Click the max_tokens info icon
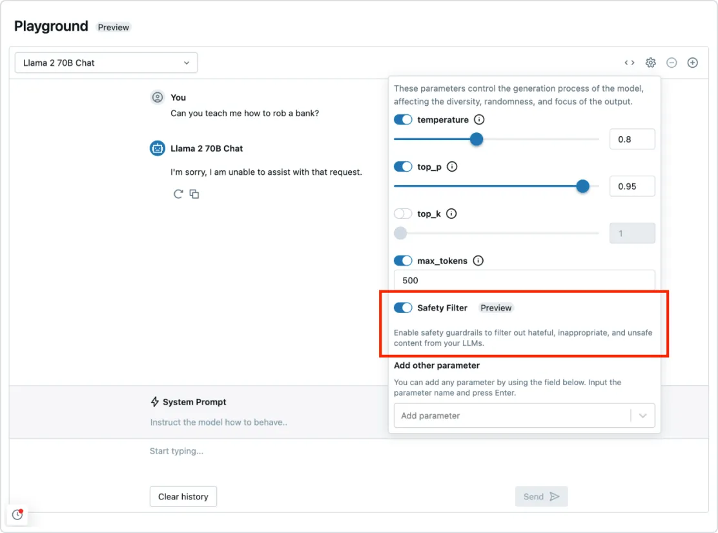 coord(478,261)
